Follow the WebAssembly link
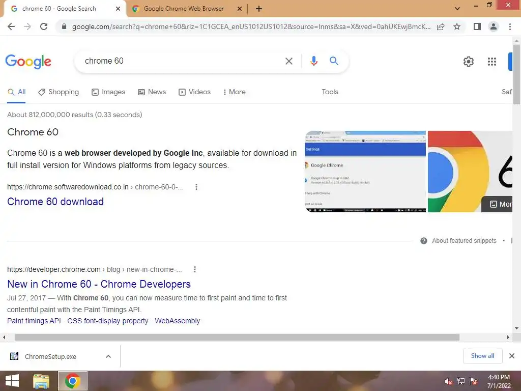This screenshot has height=391, width=521. tap(178, 321)
